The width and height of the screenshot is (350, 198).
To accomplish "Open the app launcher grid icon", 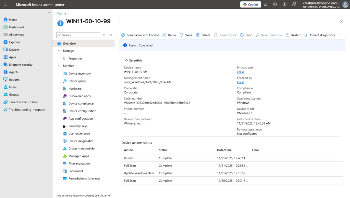I will pyautogui.click(x=5, y=4).
